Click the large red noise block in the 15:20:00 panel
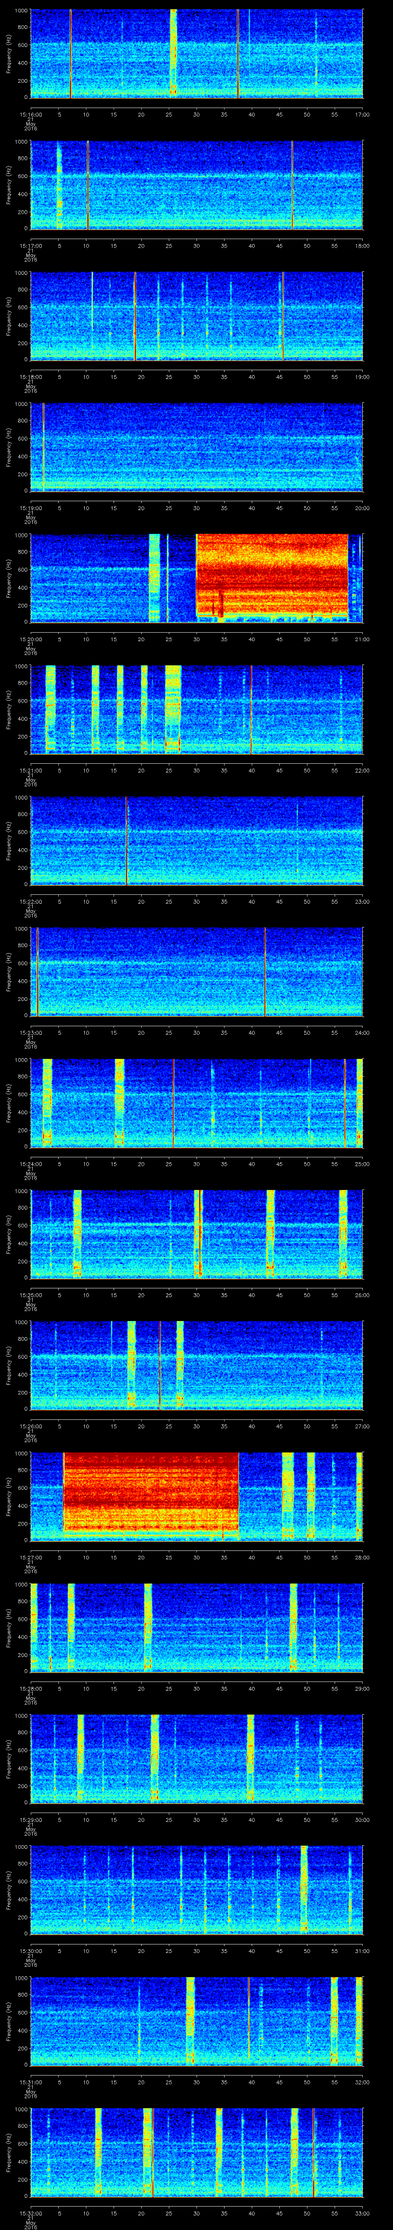Image resolution: width=393 pixels, height=2230 pixels. [272, 575]
